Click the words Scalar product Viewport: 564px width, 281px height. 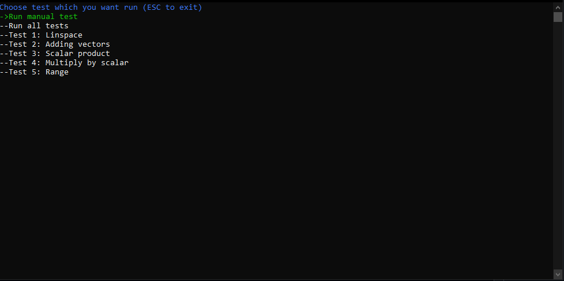78,54
